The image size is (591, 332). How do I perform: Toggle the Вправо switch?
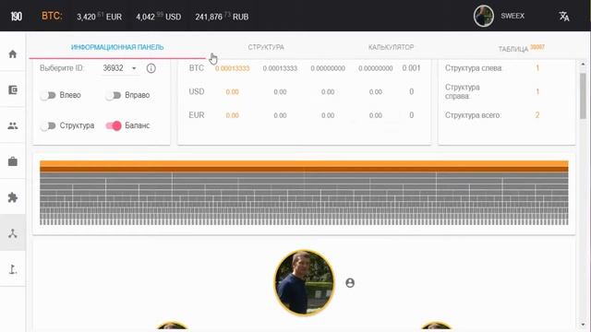click(x=113, y=95)
